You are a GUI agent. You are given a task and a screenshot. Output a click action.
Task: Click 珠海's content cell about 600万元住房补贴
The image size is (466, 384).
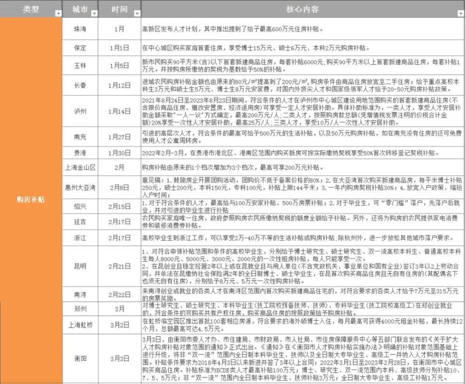302,29
